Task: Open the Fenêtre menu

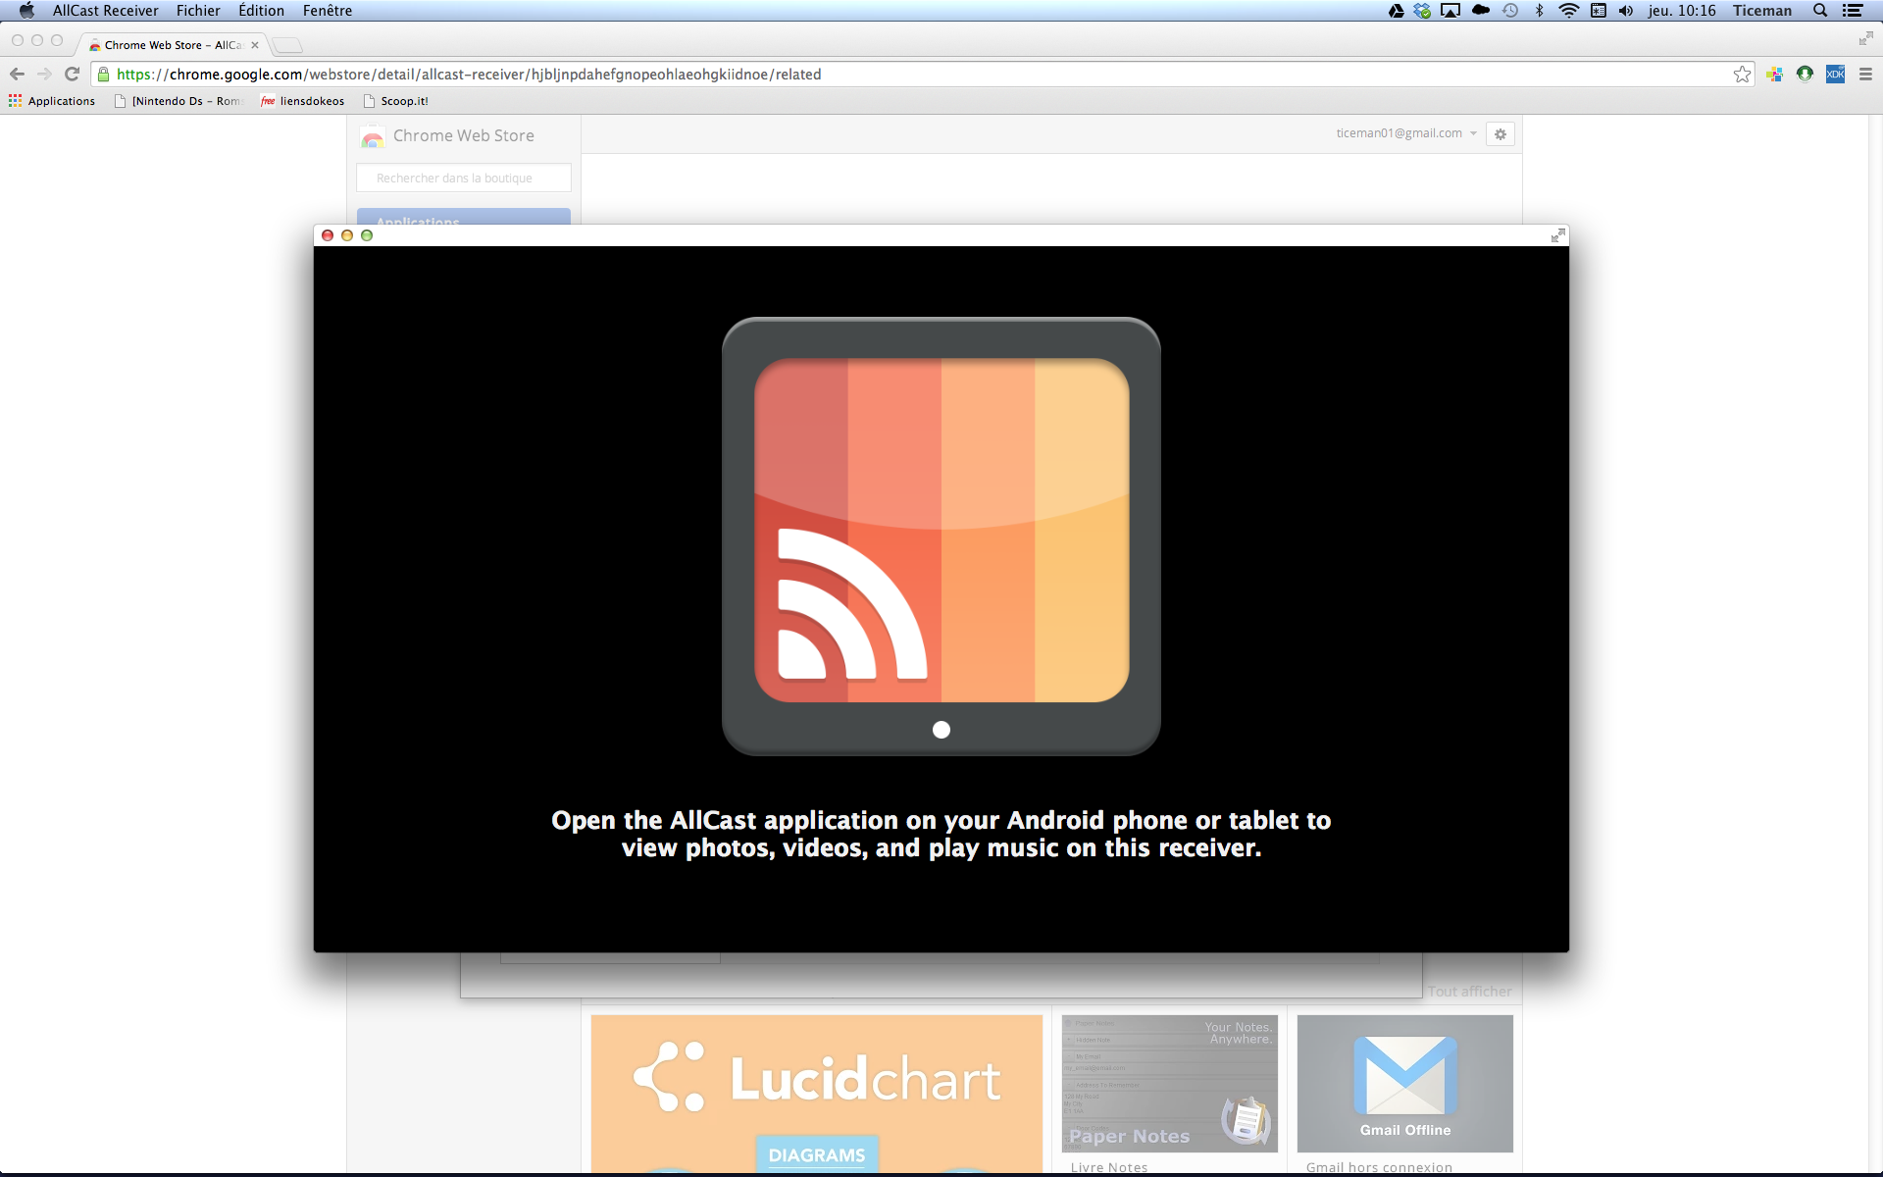Action: pyautogui.click(x=327, y=11)
